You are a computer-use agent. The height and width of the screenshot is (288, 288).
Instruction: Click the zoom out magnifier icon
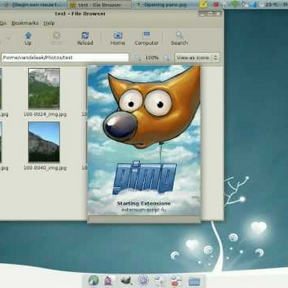pyautogui.click(x=138, y=58)
